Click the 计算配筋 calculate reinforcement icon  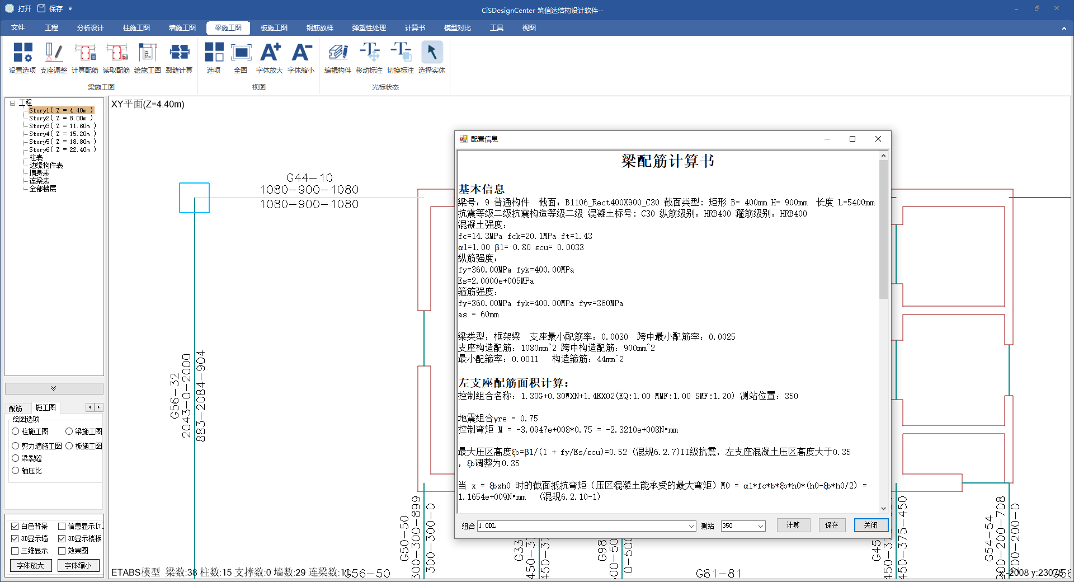[x=85, y=58]
